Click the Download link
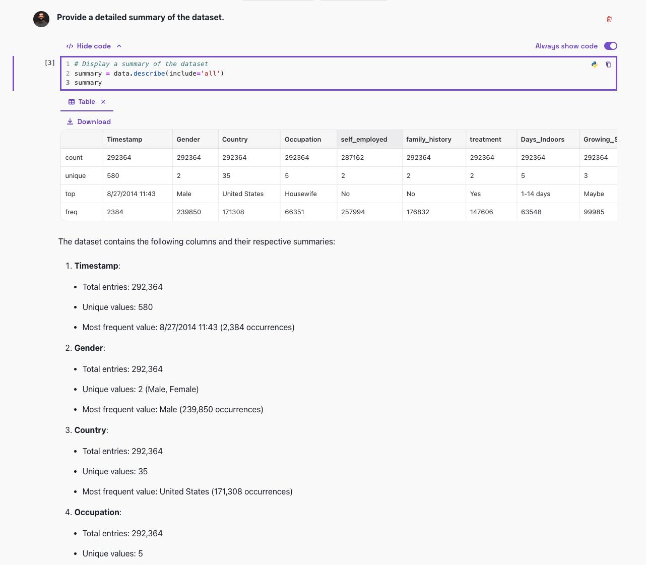 (94, 121)
